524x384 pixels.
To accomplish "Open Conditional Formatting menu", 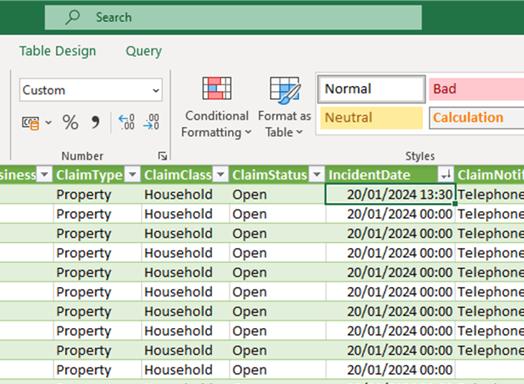I will (216, 108).
